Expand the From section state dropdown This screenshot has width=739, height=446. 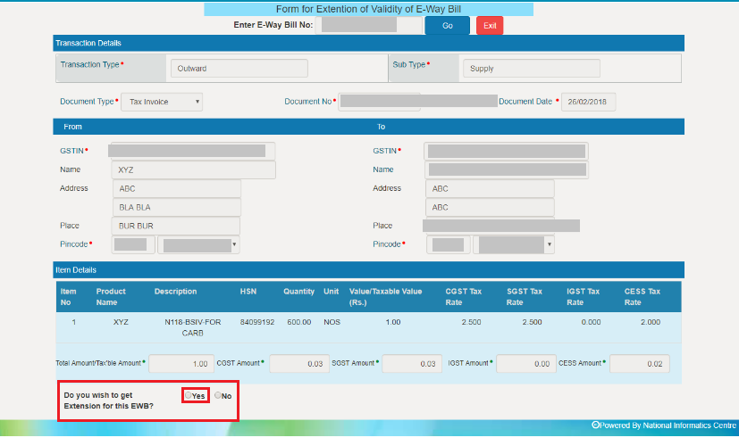198,244
